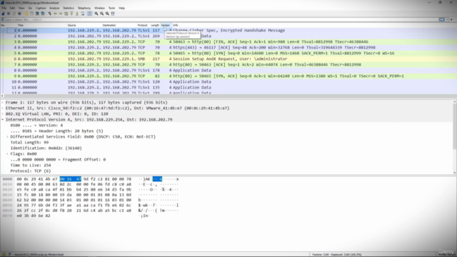Expand Differentiated Services Field subtree

point(7,136)
